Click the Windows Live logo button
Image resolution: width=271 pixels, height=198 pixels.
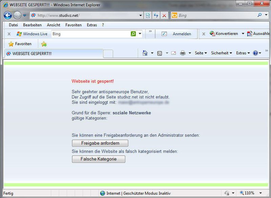[x=32, y=34]
